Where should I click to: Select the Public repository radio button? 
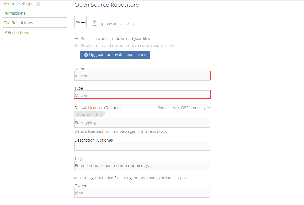tap(76, 39)
